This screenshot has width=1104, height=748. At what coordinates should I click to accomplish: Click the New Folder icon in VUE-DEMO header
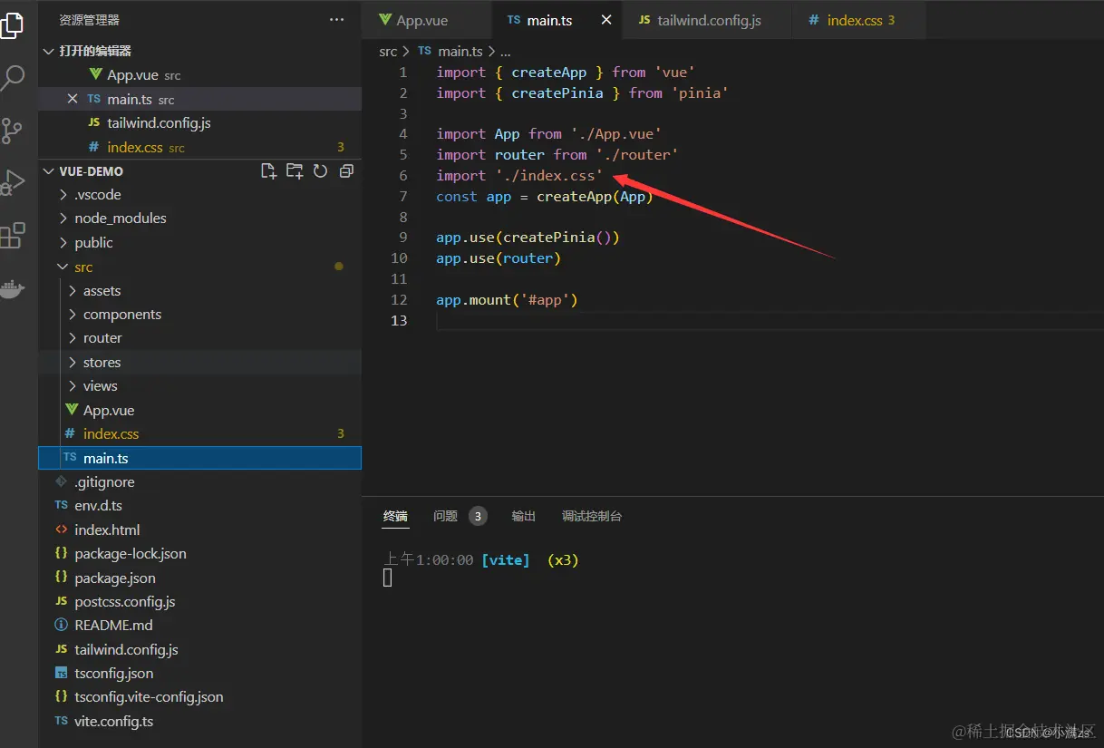(295, 171)
